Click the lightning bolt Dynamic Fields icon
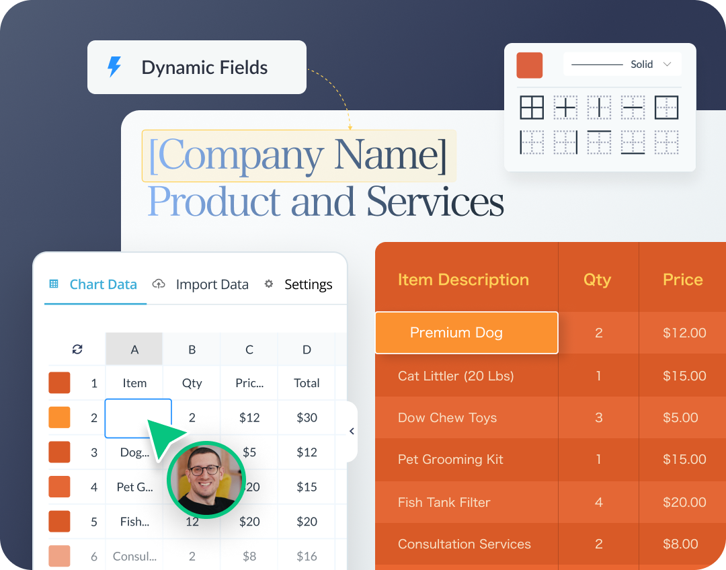The width and height of the screenshot is (726, 570). coord(113,67)
